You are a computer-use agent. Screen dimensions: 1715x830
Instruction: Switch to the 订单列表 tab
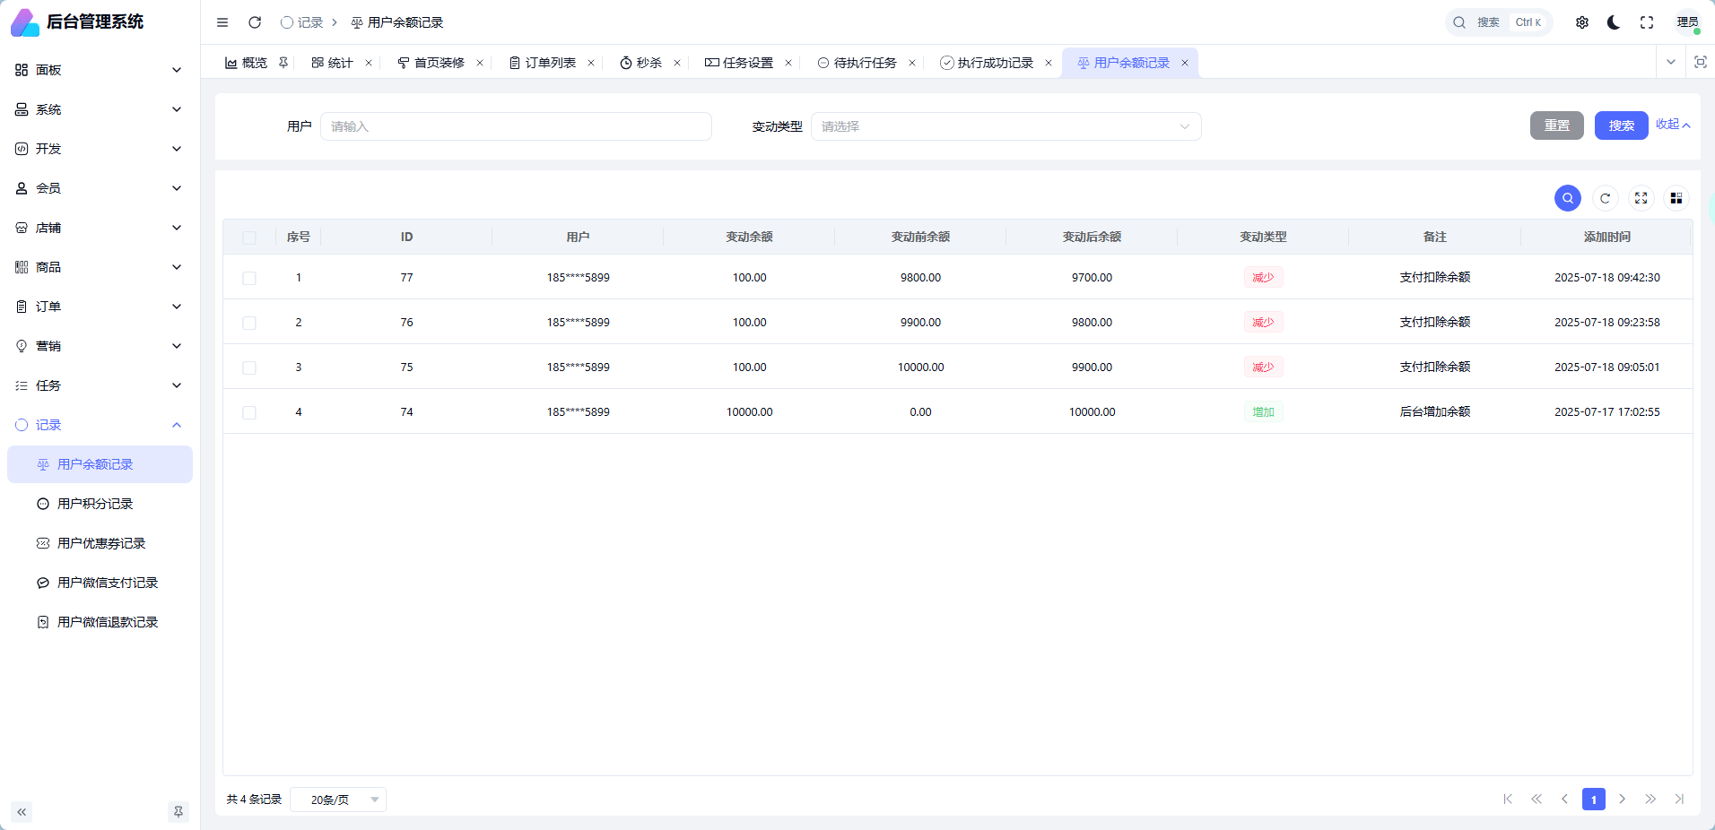(x=550, y=62)
